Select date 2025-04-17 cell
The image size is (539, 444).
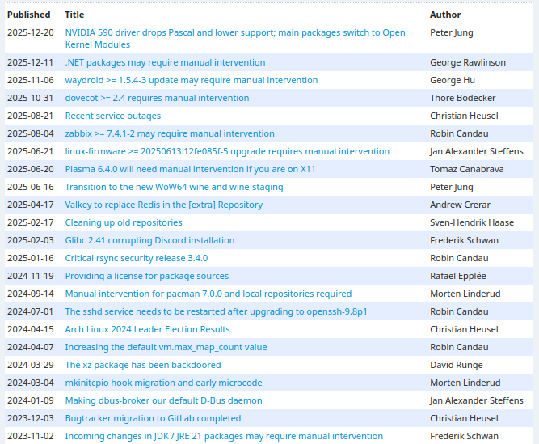click(30, 205)
